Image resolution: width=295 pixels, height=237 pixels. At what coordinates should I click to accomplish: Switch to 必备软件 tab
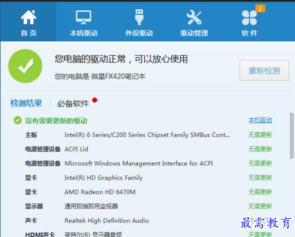tap(73, 103)
